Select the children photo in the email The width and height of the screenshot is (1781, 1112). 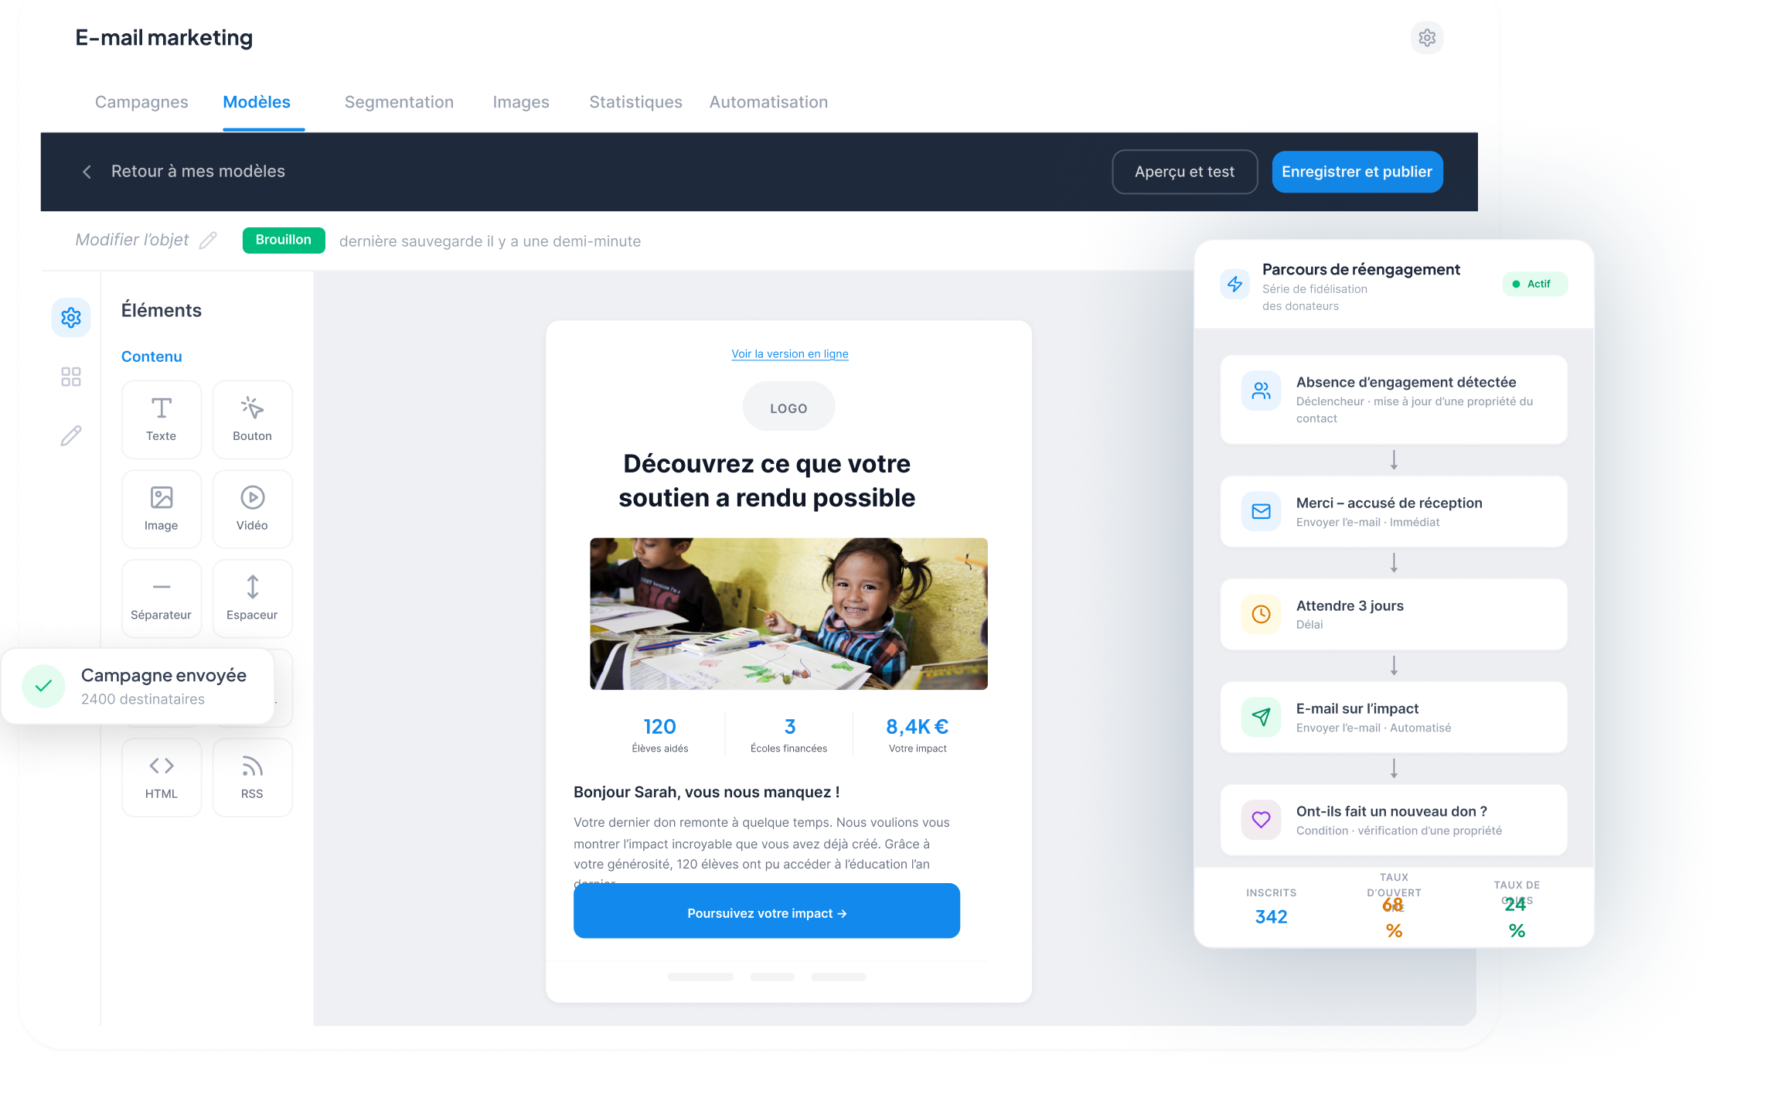tap(788, 614)
